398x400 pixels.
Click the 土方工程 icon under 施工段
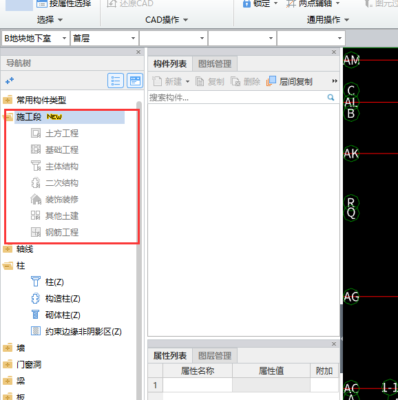pyautogui.click(x=36, y=133)
